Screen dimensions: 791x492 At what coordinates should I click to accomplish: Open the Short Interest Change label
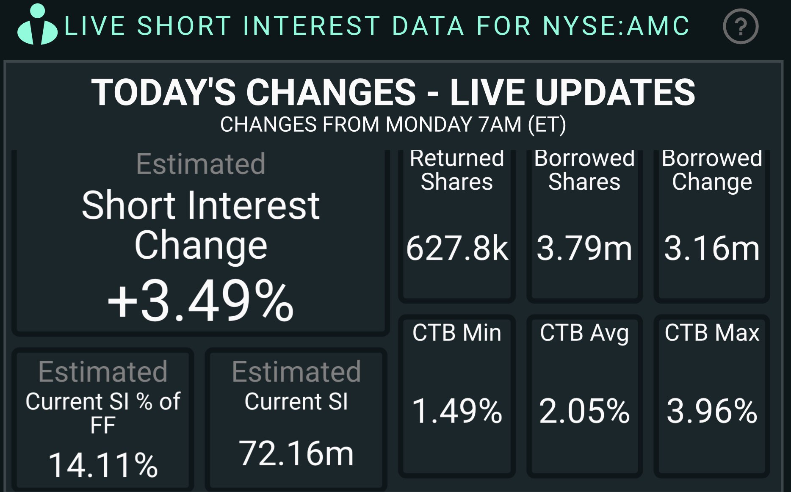coord(201,225)
